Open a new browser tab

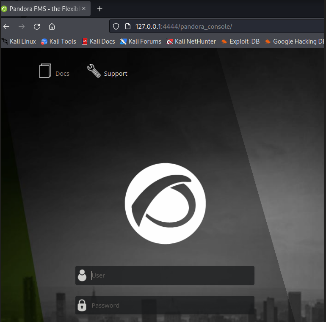point(100,8)
